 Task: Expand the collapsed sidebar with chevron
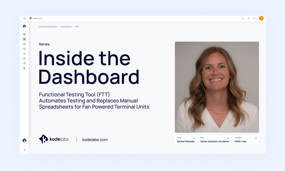click(x=24, y=150)
